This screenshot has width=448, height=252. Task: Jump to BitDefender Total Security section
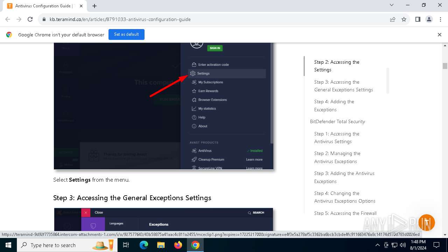tap(337, 121)
